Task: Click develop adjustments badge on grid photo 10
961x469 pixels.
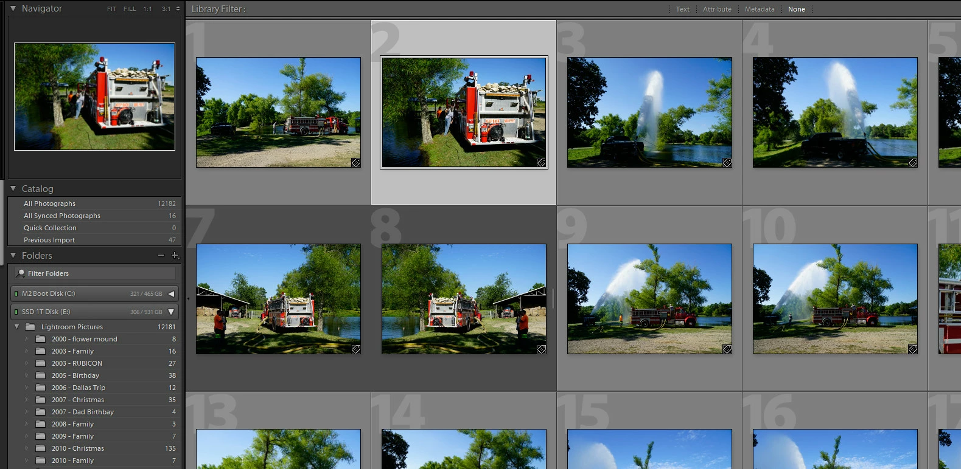Action: (x=913, y=349)
